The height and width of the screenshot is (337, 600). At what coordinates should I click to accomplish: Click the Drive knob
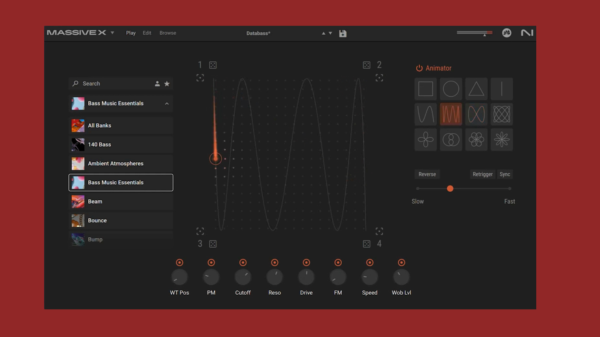click(306, 277)
